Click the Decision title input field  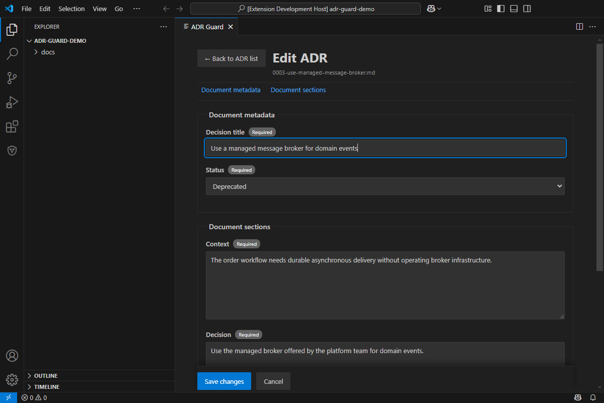[385, 148]
